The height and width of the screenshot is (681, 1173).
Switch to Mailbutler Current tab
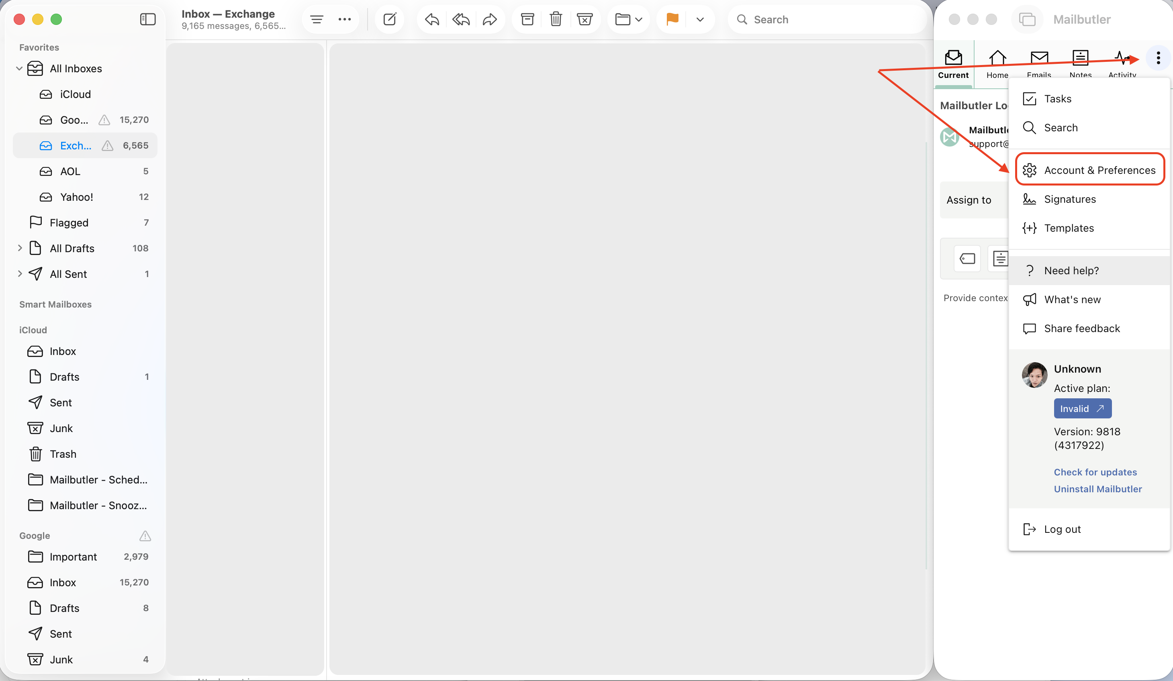point(953,64)
